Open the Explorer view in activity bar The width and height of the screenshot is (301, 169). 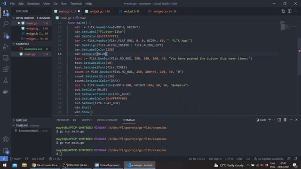coord(6,13)
